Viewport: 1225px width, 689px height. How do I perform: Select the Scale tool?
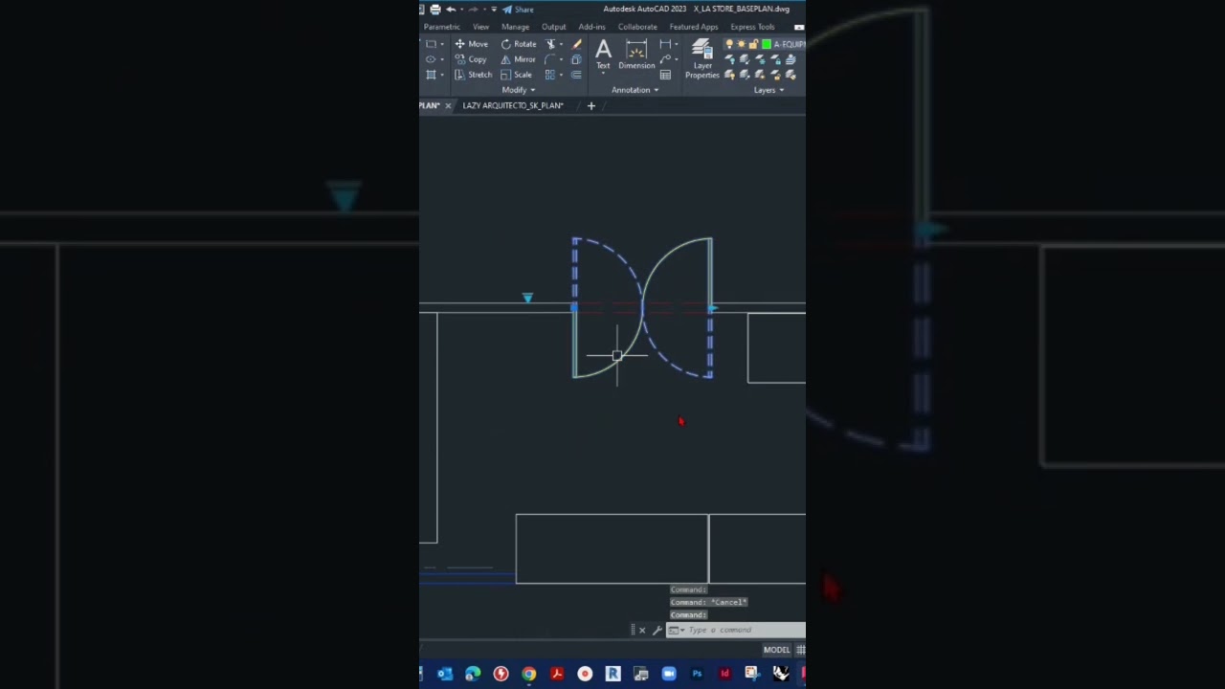click(517, 75)
